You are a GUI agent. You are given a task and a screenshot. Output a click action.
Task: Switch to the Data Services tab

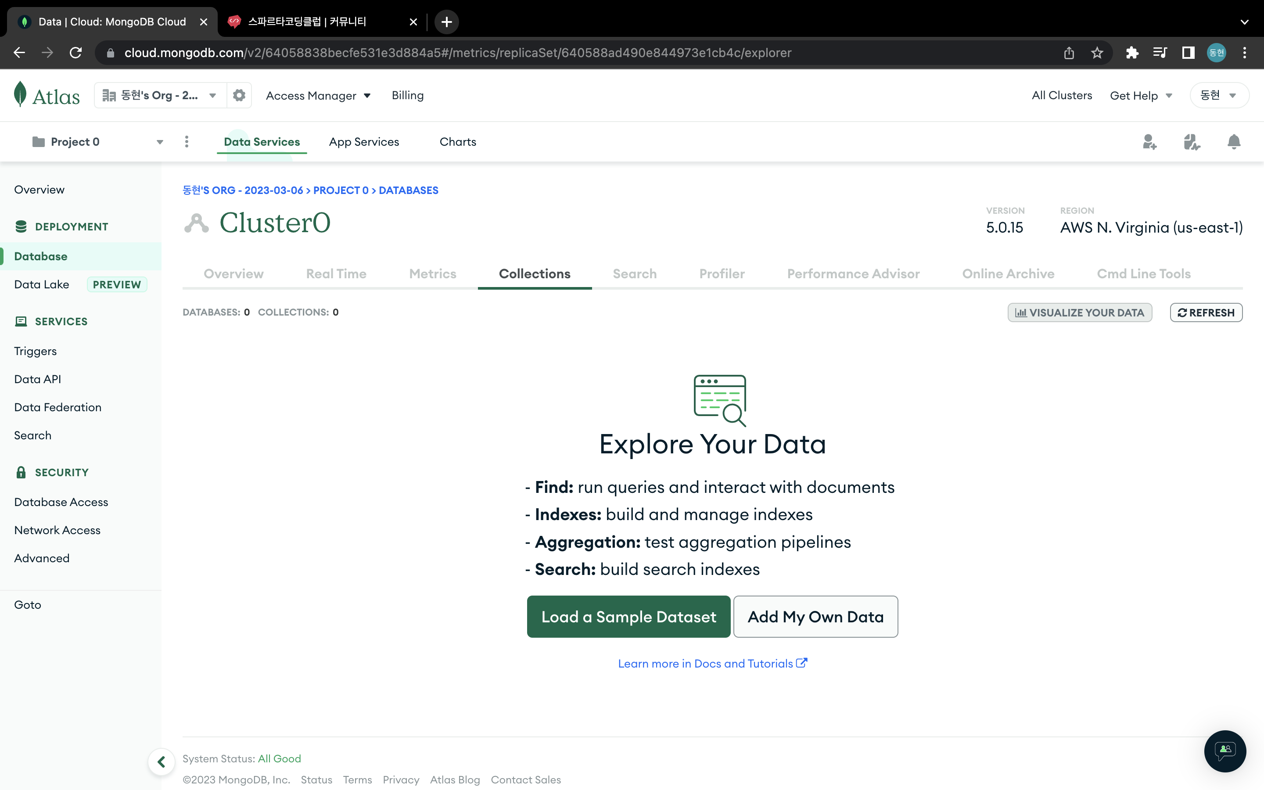coord(262,142)
